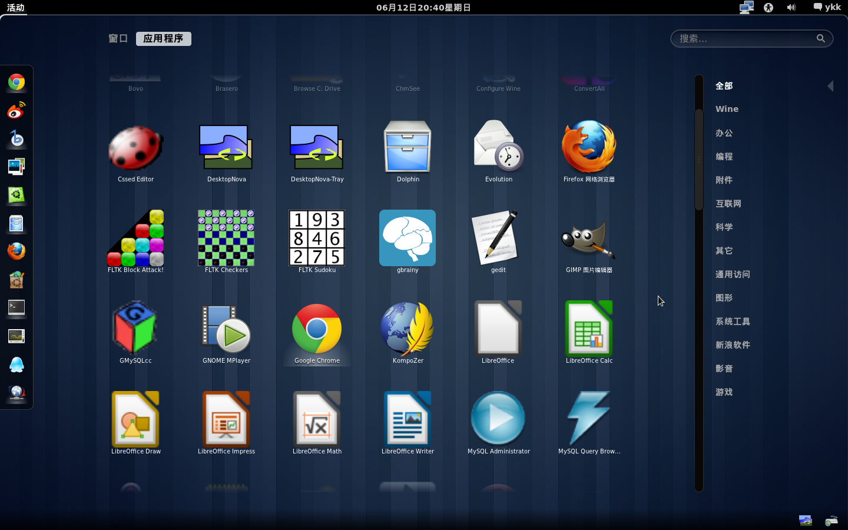This screenshot has width=848, height=530.
Task: Open Evolution mail icon
Action: pos(498,147)
